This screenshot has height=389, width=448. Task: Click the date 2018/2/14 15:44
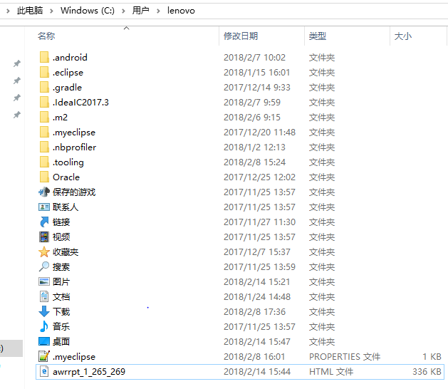257,371
